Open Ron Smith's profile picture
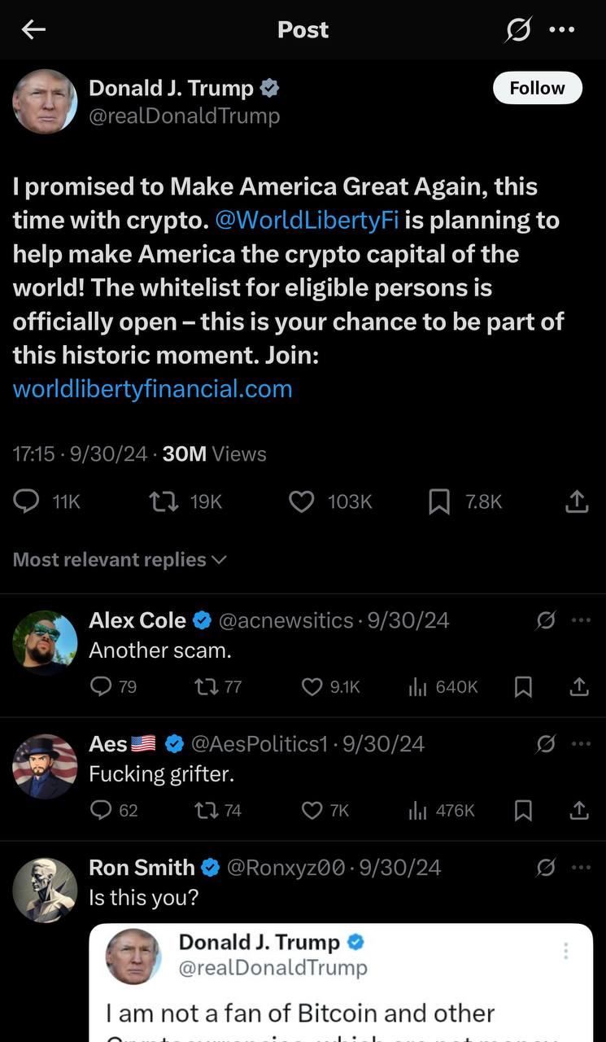606x1042 pixels. pyautogui.click(x=46, y=890)
